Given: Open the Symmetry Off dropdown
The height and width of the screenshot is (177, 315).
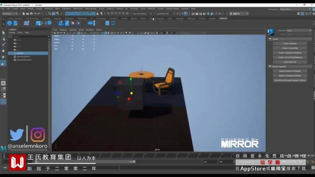Looking at the screenshot, I should [x=162, y=14].
